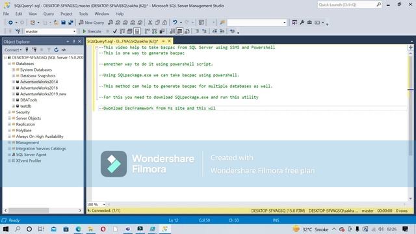The height and width of the screenshot is (234, 416).
Task: Toggle auto-hide pin of Object Explorer
Action: click(73, 42)
